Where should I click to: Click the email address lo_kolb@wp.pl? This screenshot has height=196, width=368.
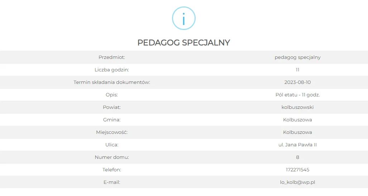(297, 182)
